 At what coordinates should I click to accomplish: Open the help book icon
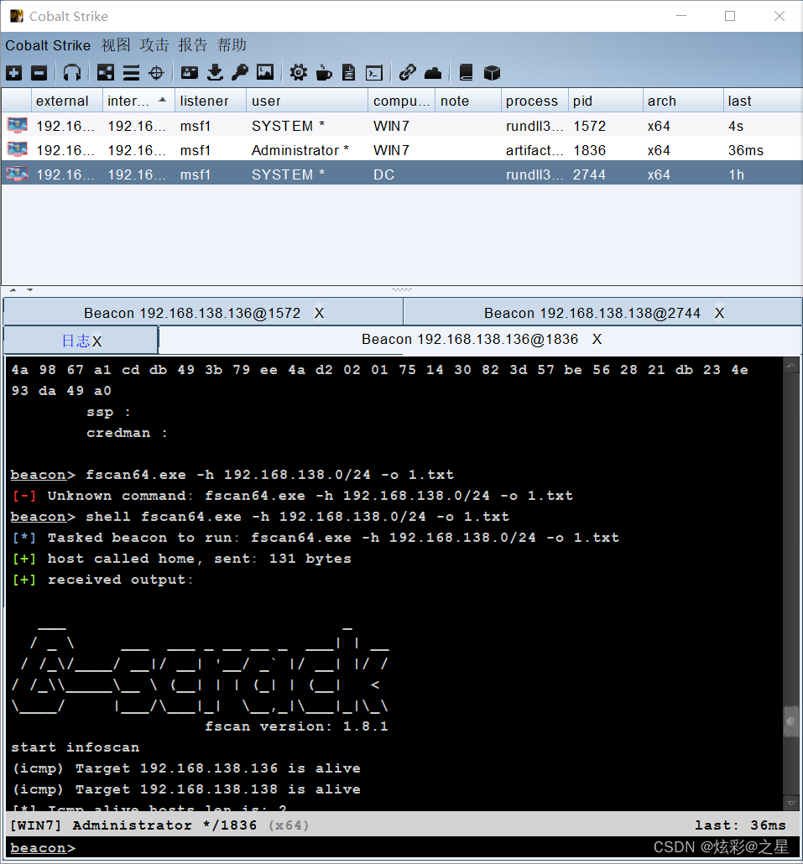point(467,73)
